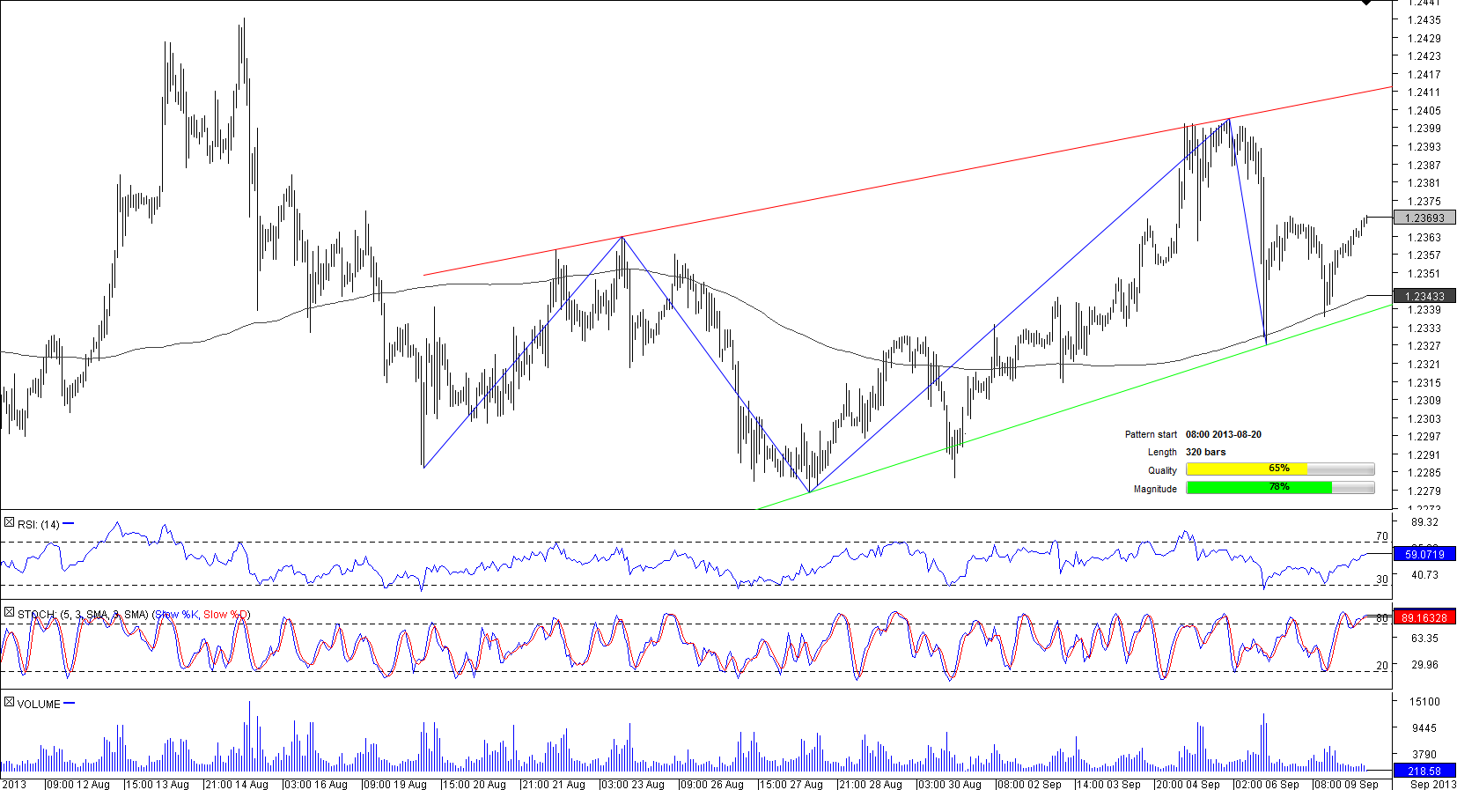Click the 1.2321 price axis label
This screenshot has height=790, width=1457.
pos(1424,365)
